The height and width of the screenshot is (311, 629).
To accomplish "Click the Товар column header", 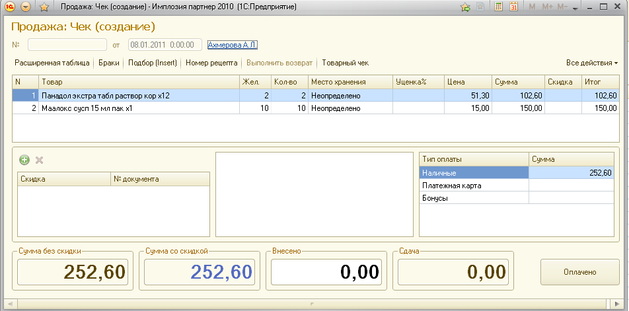I will click(139, 82).
